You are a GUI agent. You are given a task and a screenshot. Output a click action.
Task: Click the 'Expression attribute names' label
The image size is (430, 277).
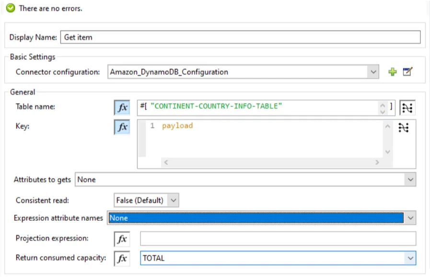click(58, 218)
